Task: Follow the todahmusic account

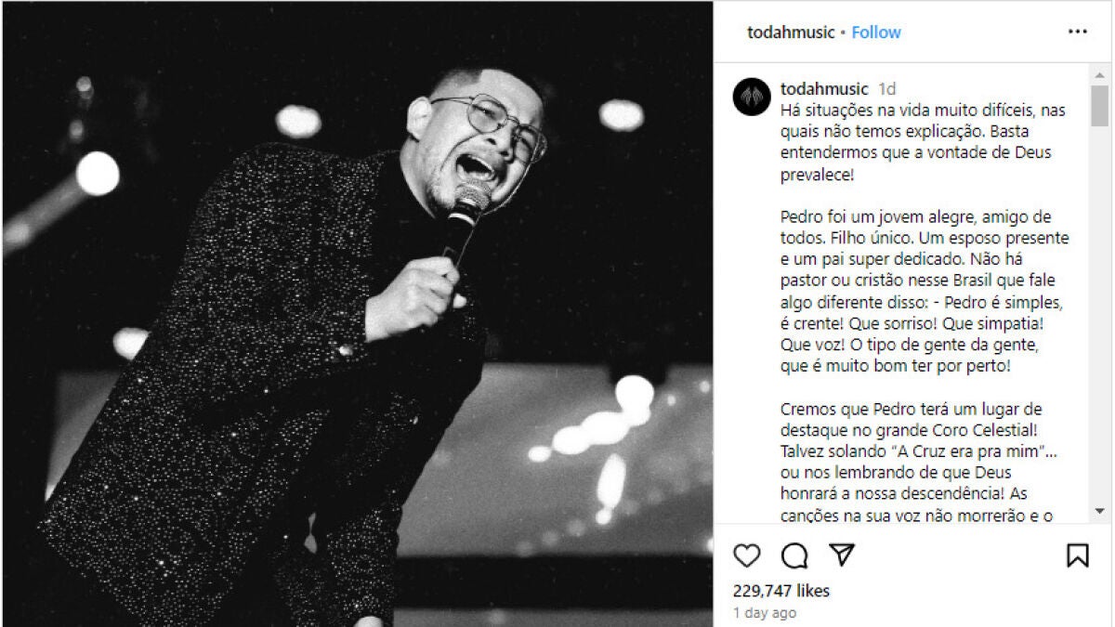Action: (x=876, y=33)
